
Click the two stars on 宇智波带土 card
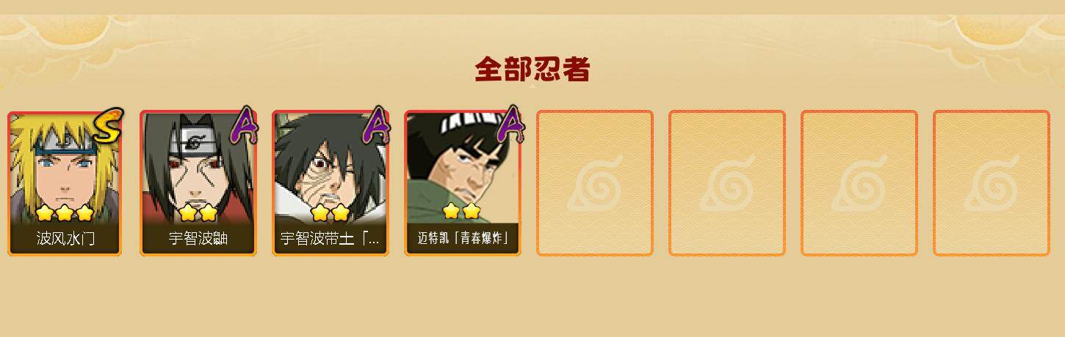coord(331,213)
